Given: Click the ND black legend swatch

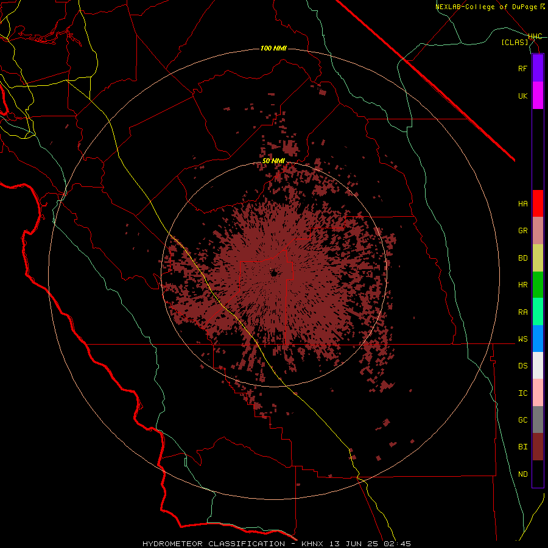Looking at the screenshot, I should pos(538,474).
